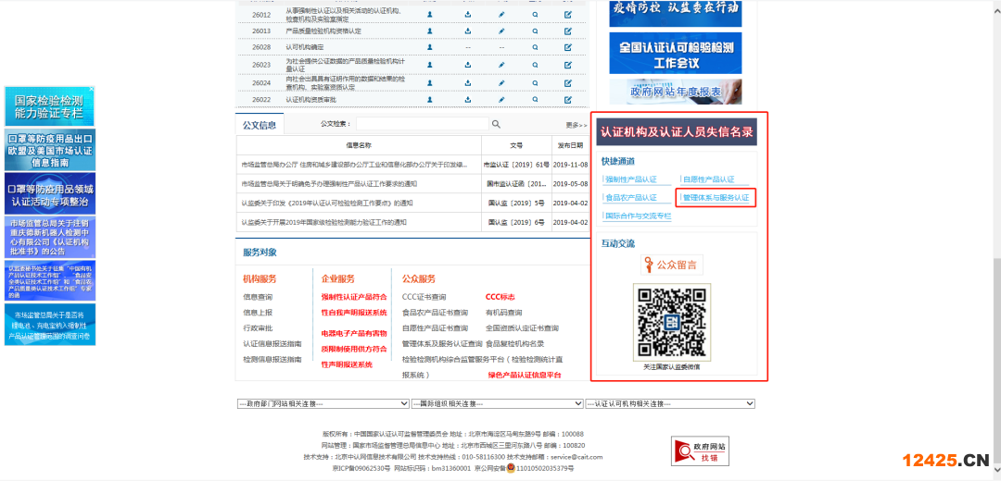Click the 公众留言 button

[672, 265]
